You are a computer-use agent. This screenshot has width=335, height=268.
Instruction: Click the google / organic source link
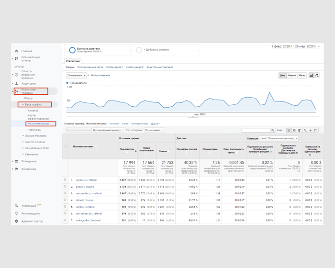click(x=85, y=187)
